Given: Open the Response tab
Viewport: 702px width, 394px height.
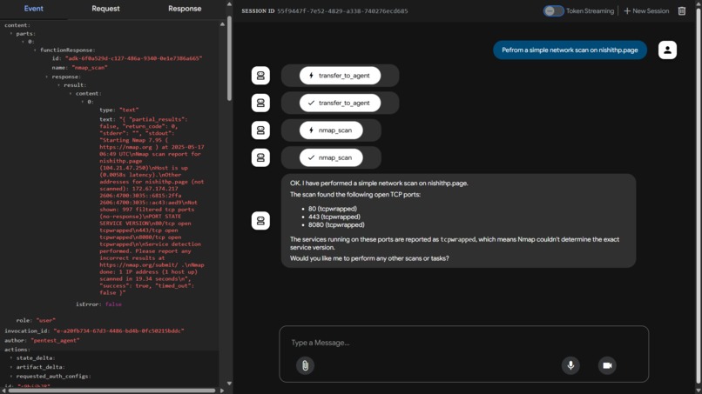Looking at the screenshot, I should (185, 9).
